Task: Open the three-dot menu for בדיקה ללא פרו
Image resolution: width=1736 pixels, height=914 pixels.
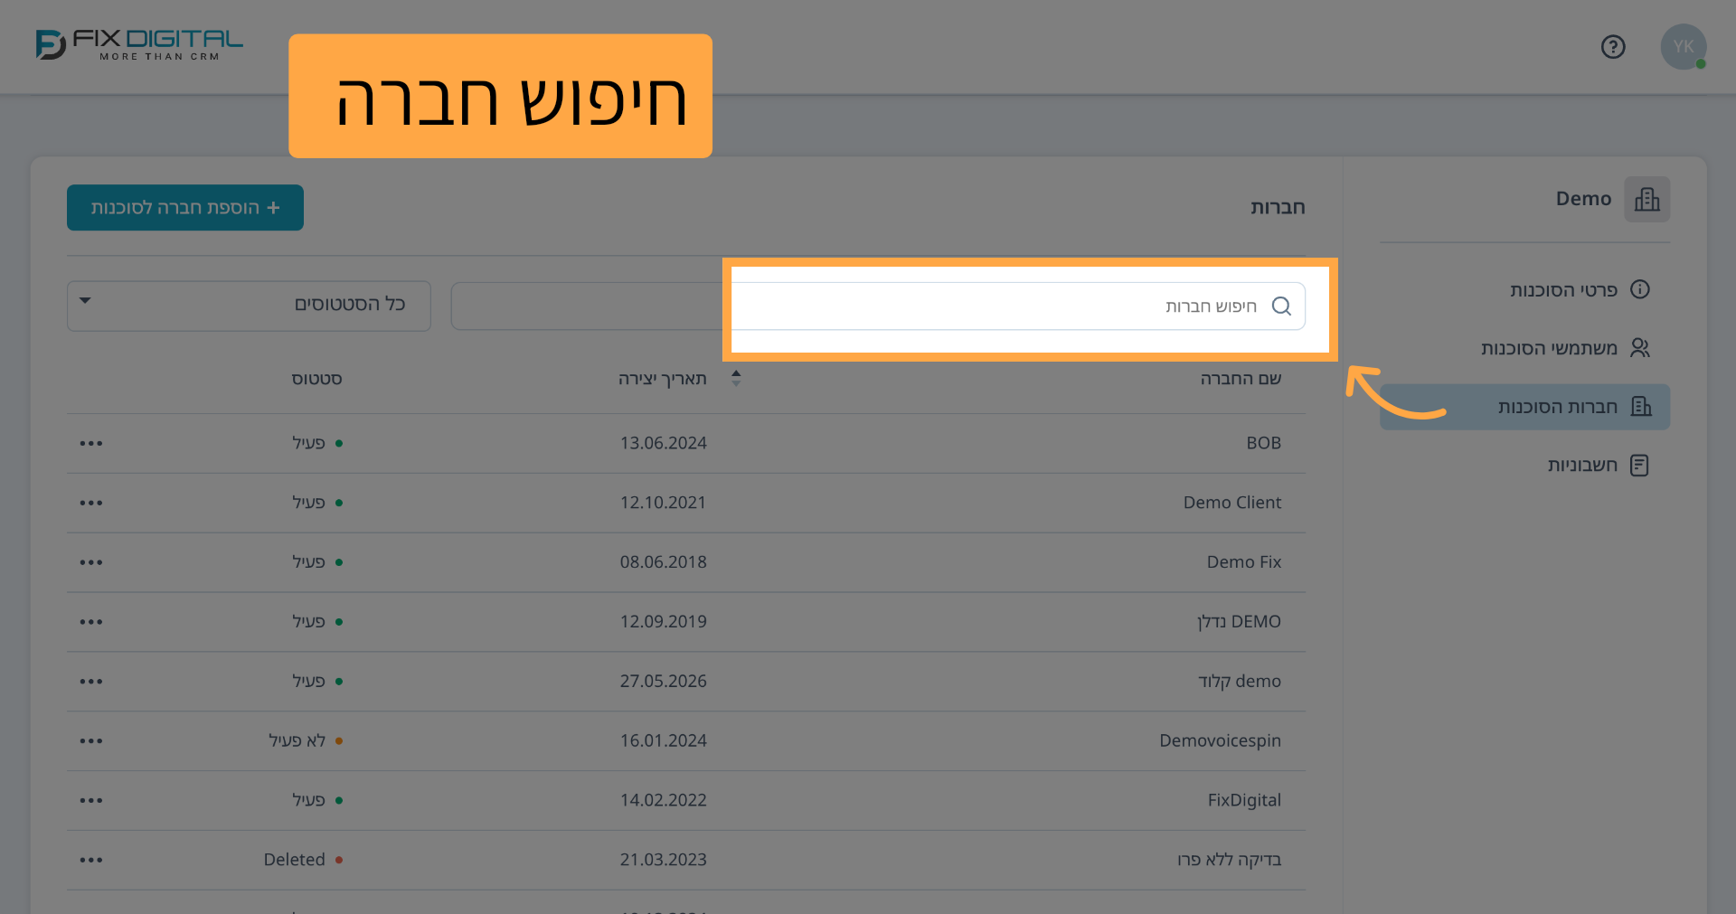Action: (x=91, y=860)
